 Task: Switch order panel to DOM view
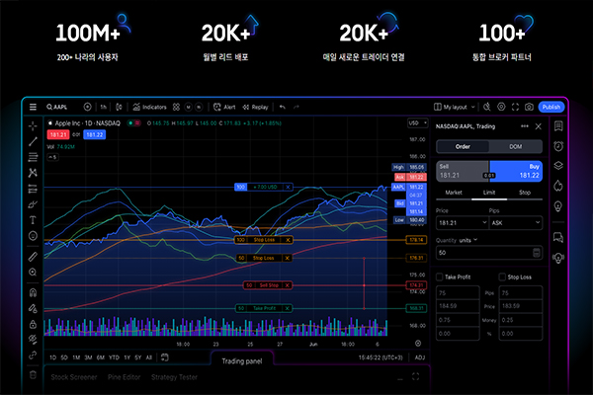(515, 146)
